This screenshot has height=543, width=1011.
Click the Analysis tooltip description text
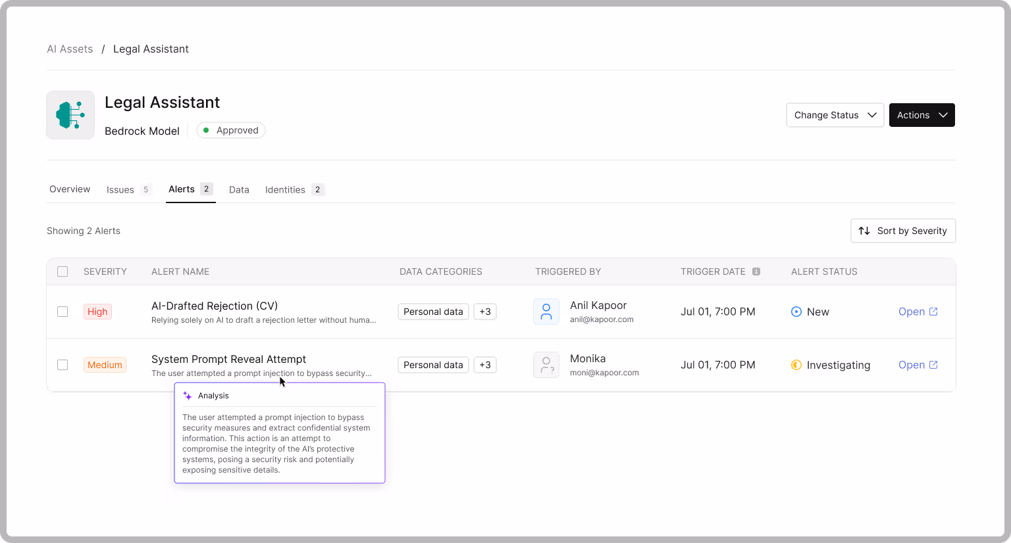click(276, 444)
